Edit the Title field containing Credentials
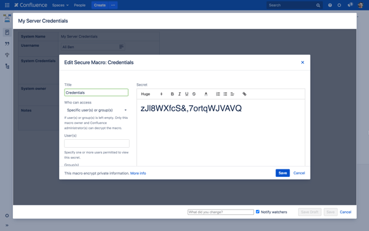The height and width of the screenshot is (231, 369). [x=97, y=92]
